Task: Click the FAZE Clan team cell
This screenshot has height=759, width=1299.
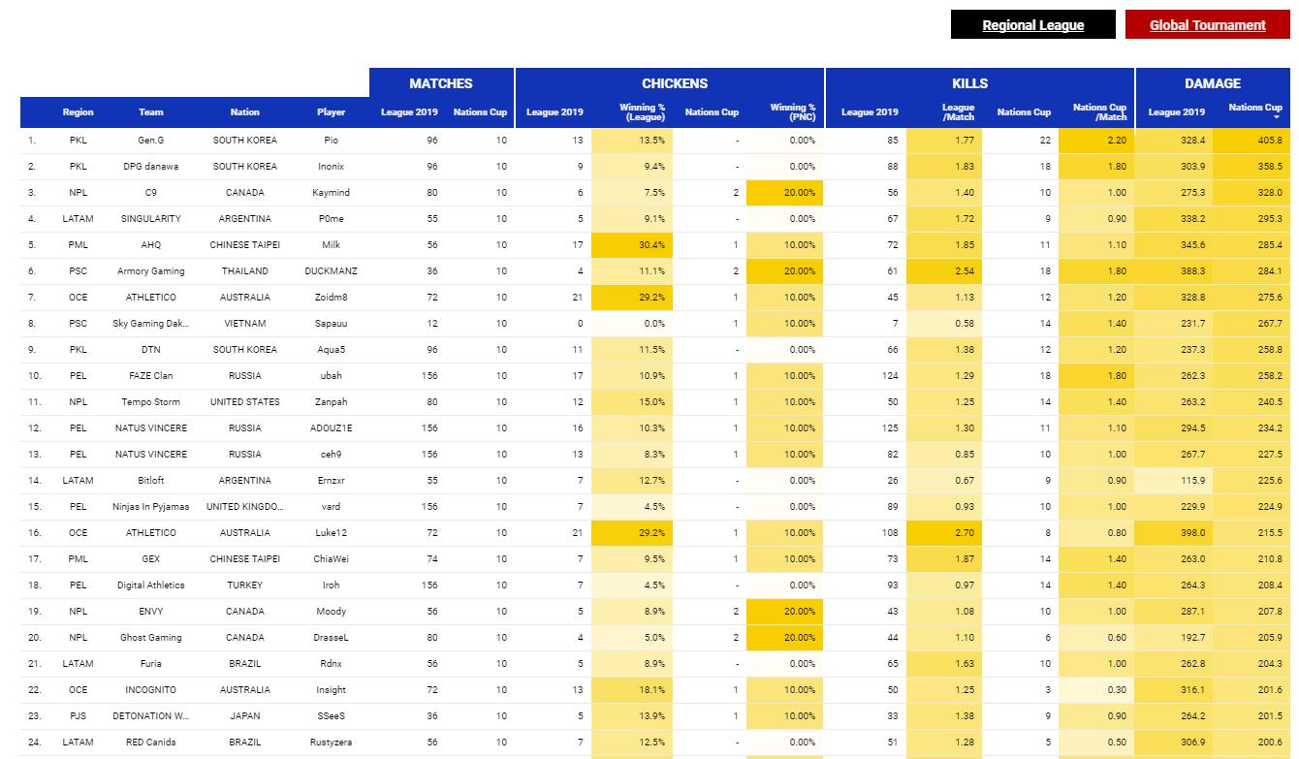Action: [x=151, y=376]
